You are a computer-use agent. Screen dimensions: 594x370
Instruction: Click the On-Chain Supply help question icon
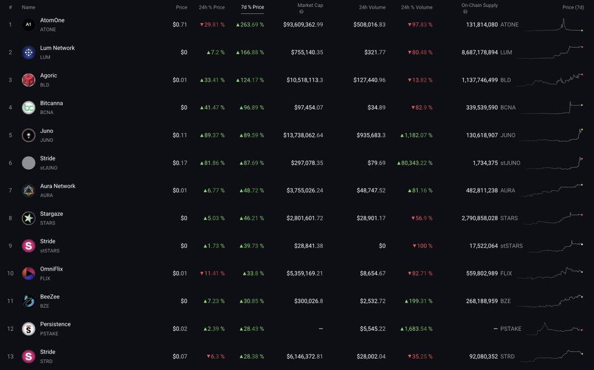pyautogui.click(x=465, y=12)
